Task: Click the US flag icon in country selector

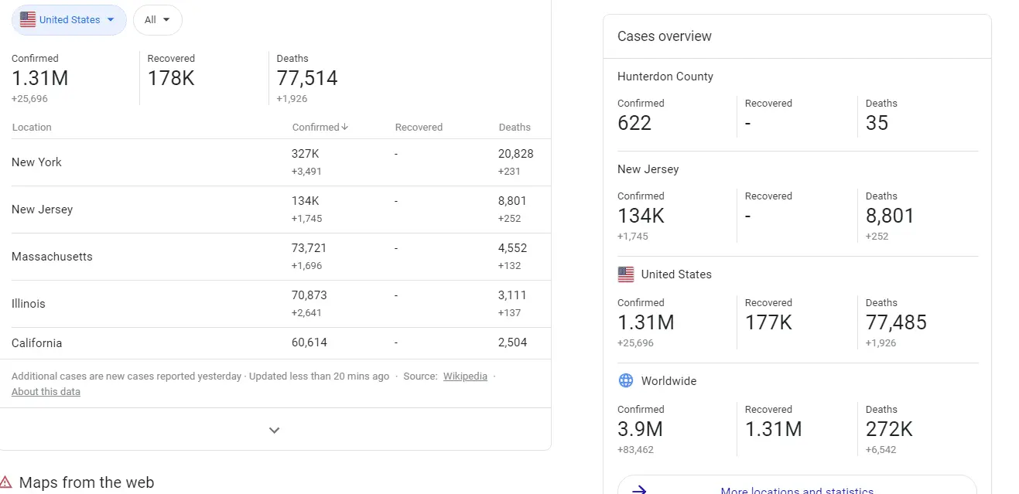Action: pos(28,20)
